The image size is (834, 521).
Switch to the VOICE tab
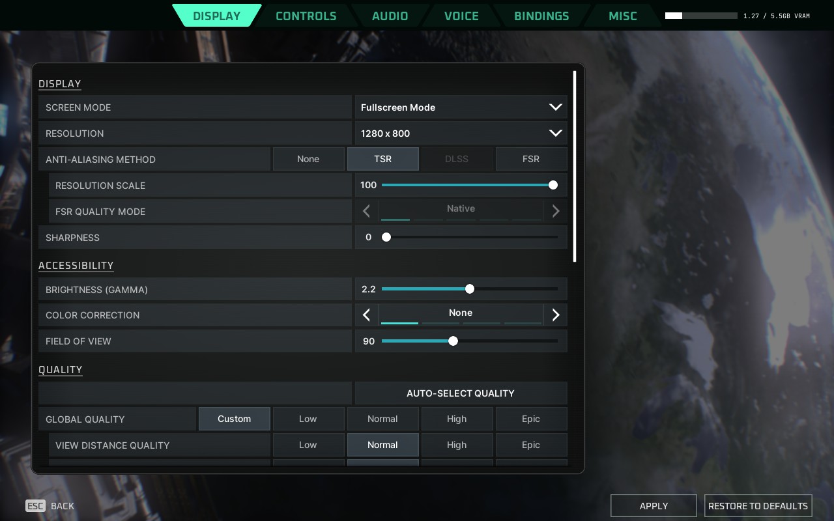pos(461,15)
